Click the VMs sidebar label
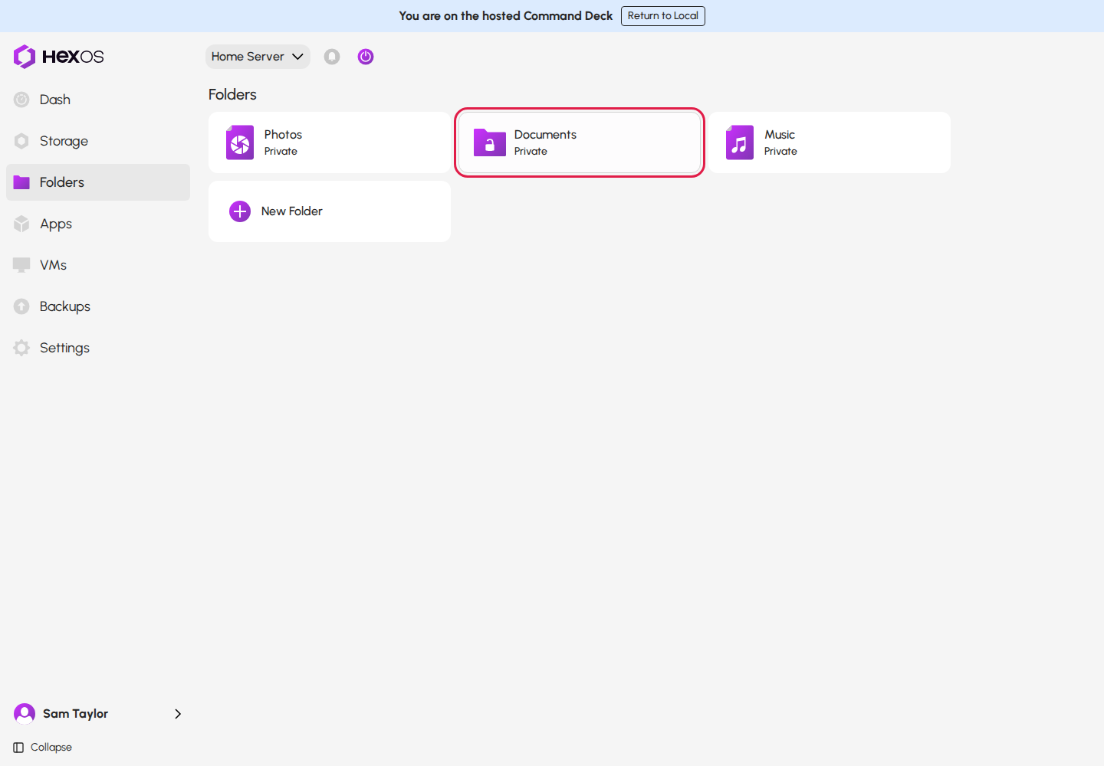 [54, 265]
